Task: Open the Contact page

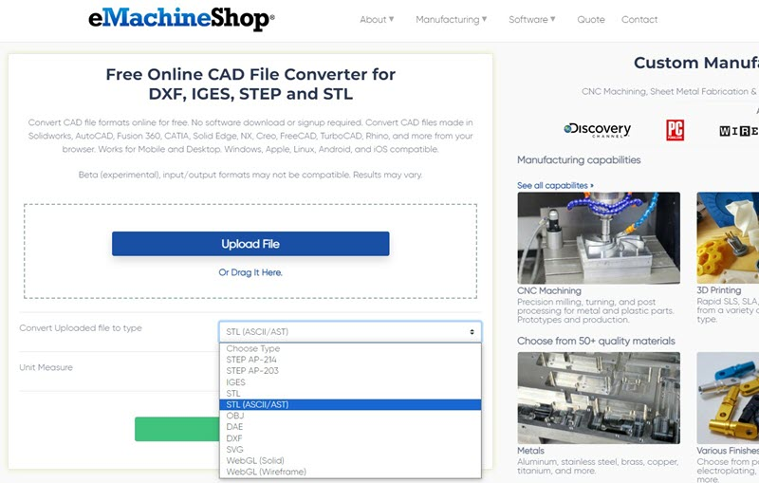Action: coord(639,19)
